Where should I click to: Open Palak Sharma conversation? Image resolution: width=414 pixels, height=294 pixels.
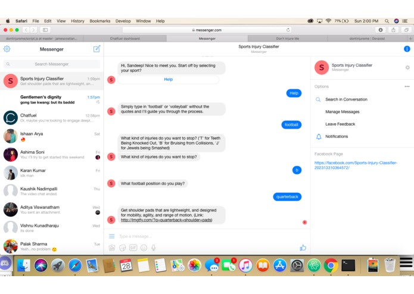click(52, 246)
